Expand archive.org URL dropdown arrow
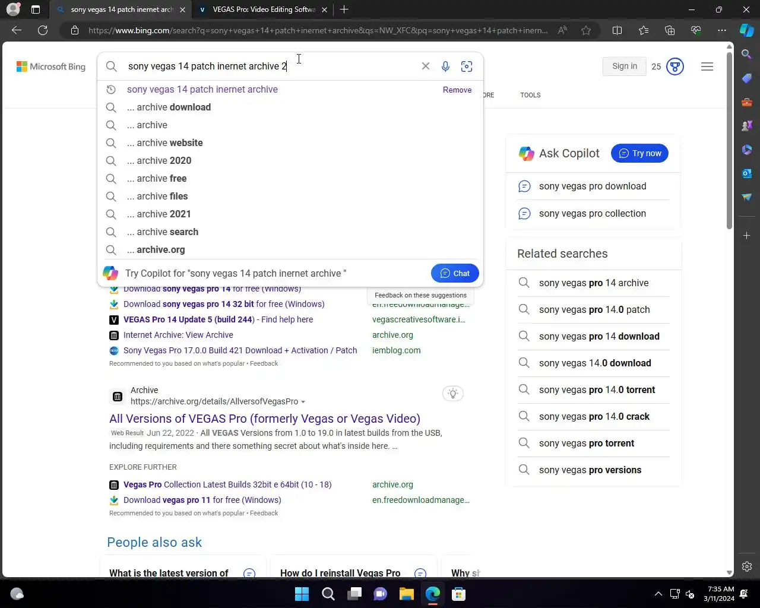Screen dimensions: 760x608 click(303, 402)
